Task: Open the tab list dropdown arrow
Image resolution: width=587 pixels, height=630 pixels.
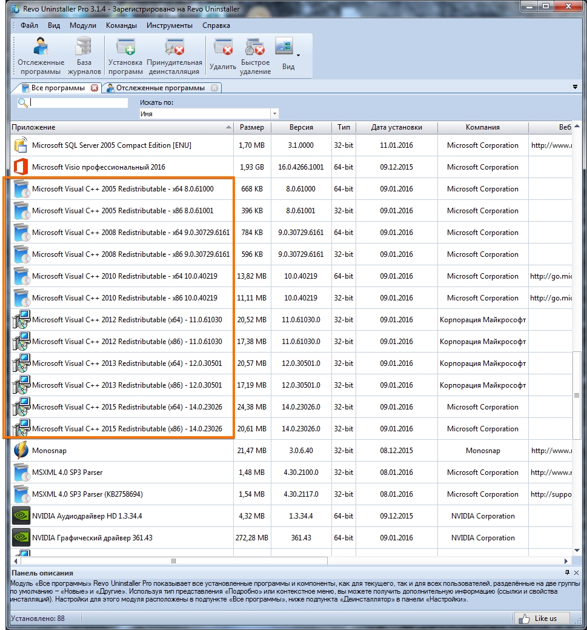Action: (574, 87)
